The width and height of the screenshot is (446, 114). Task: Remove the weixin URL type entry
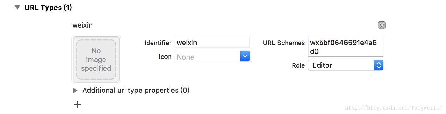click(382, 25)
